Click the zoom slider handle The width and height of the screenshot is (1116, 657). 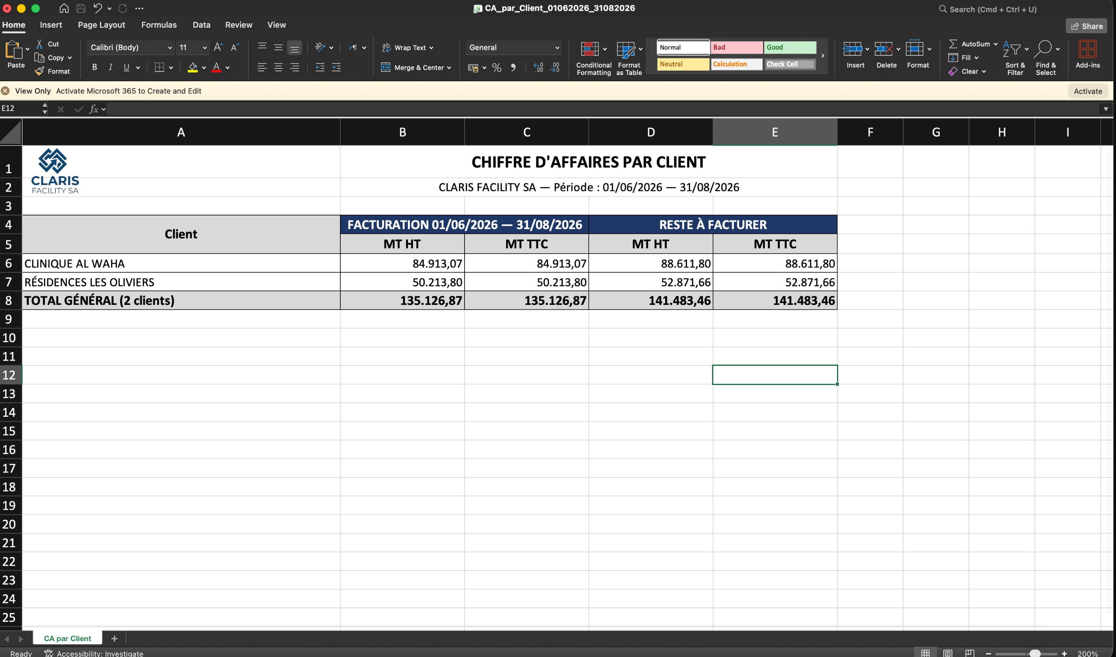pos(1035,653)
